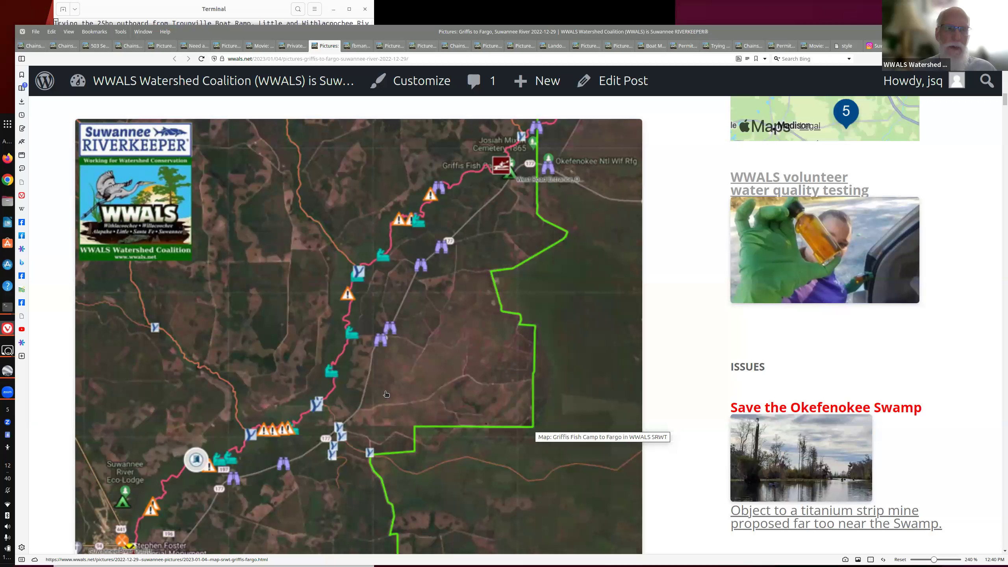Open the Translate panel icon
1008x567 pixels.
point(22,142)
